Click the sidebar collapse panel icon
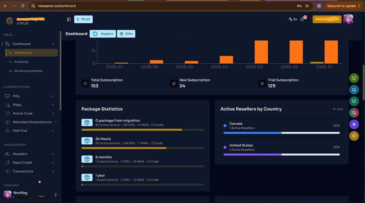This screenshot has height=203, width=365. click(x=69, y=19)
